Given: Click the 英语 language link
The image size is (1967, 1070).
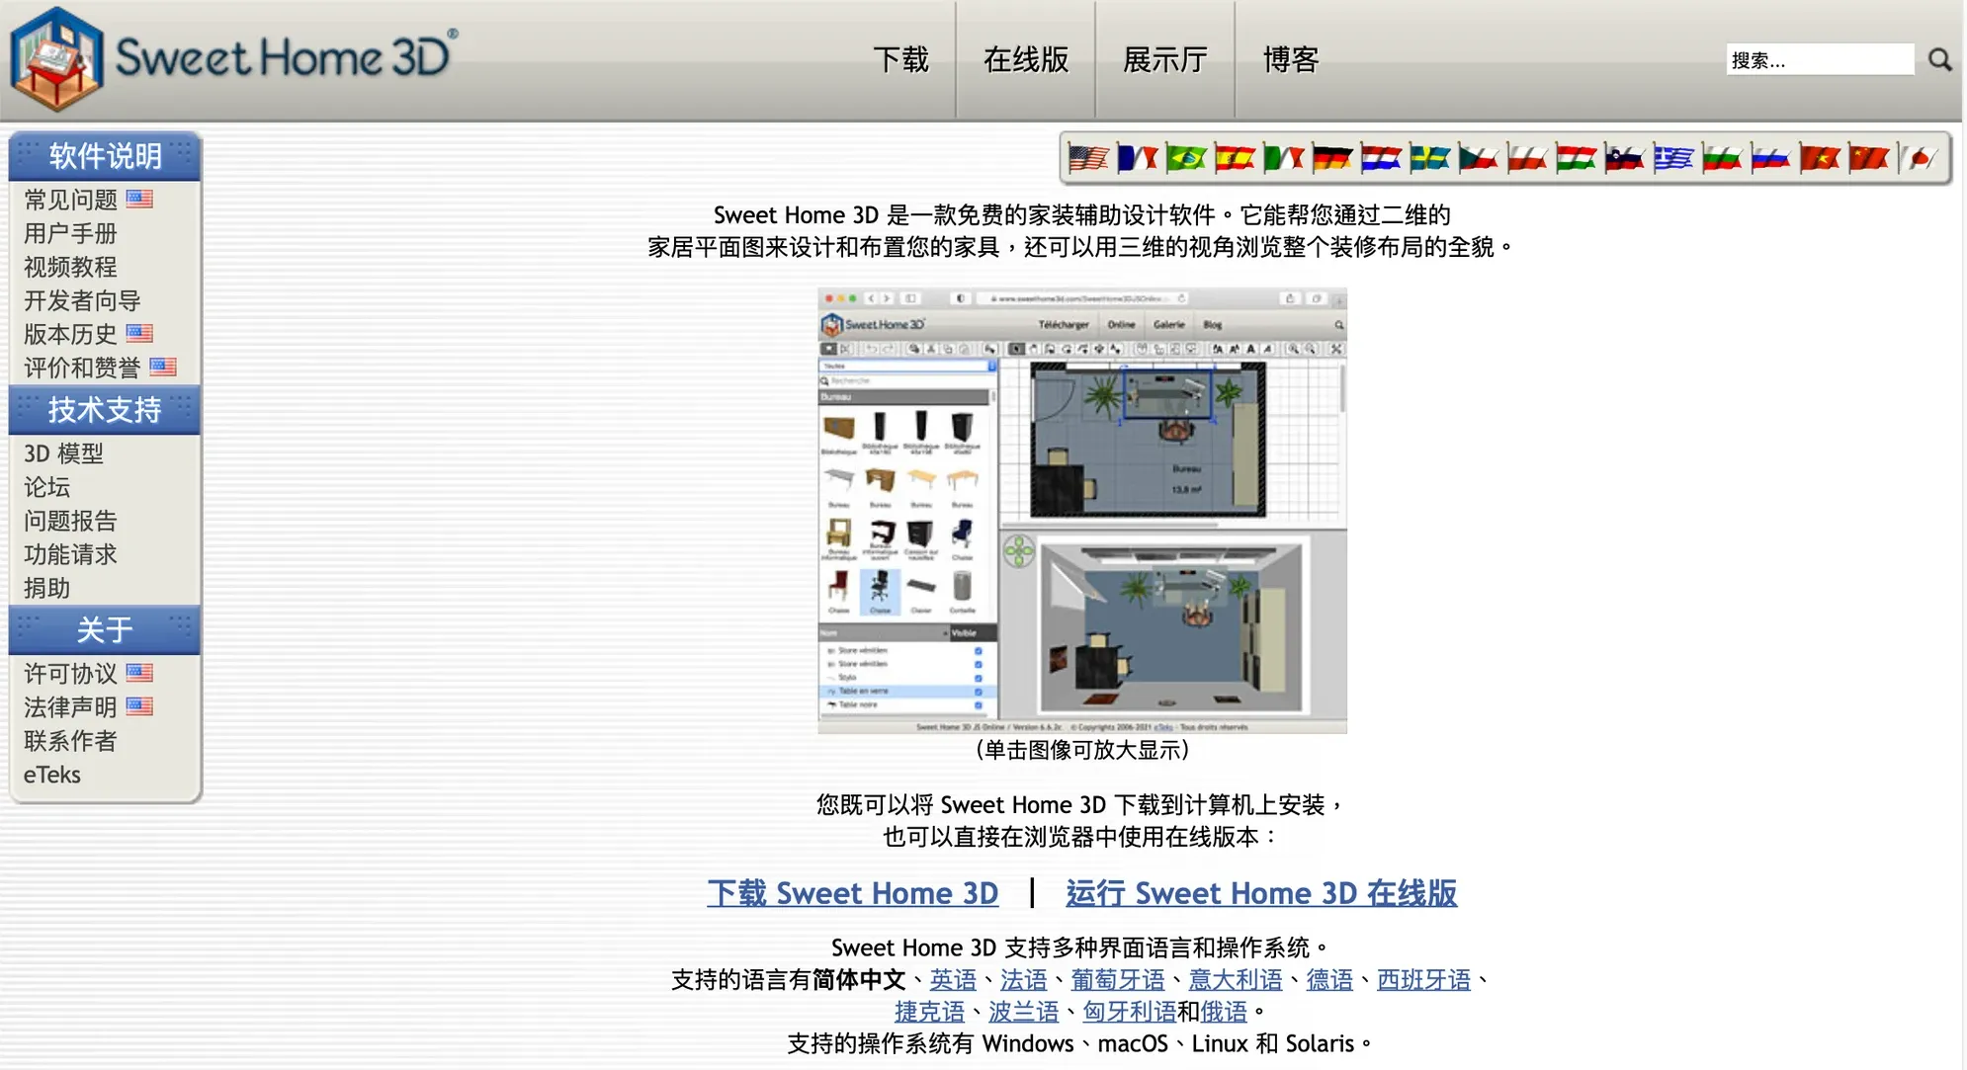Looking at the screenshot, I should (953, 980).
